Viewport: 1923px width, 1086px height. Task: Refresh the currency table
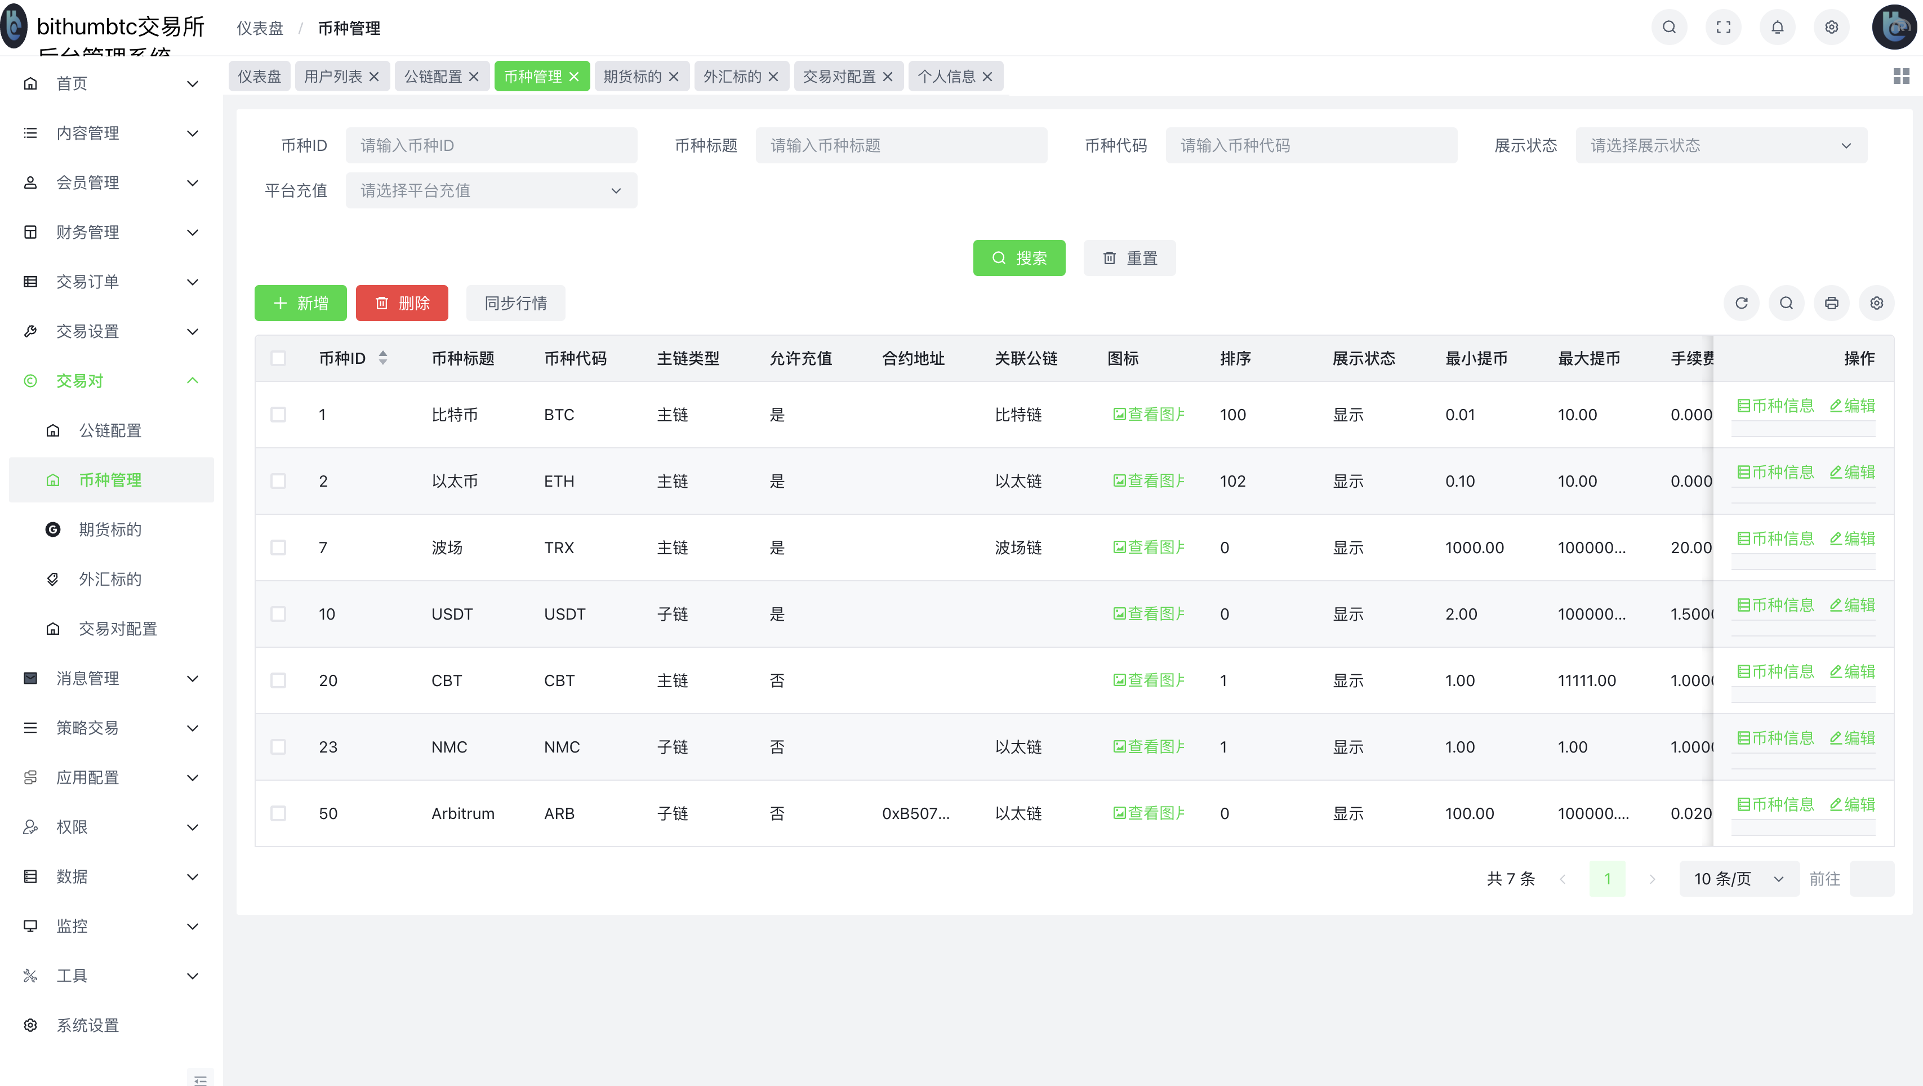point(1742,303)
